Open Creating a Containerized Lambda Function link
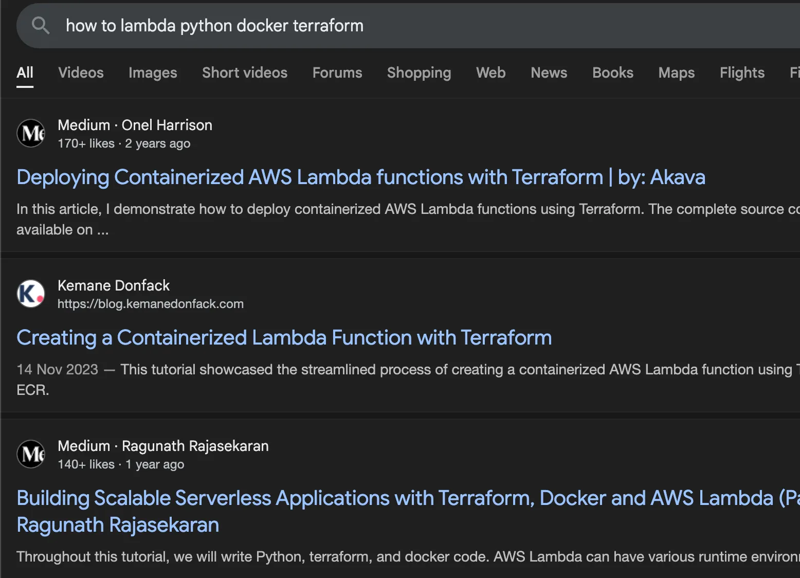800x578 pixels. (284, 338)
